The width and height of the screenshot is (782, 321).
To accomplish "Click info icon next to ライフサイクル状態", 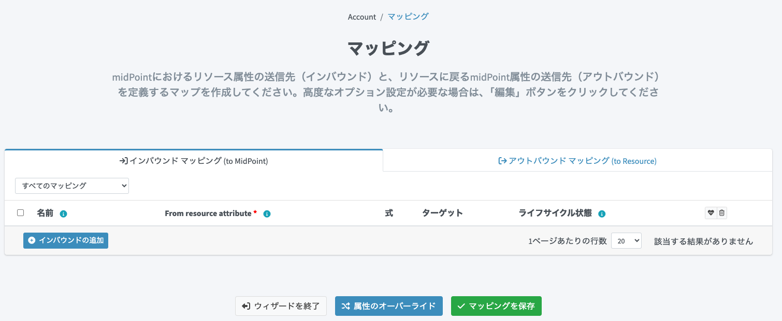I will pos(602,213).
